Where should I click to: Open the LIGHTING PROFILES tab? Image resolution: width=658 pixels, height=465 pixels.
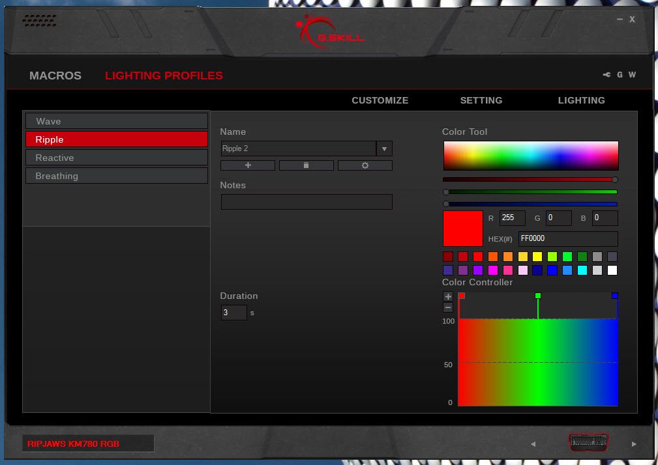pos(164,76)
